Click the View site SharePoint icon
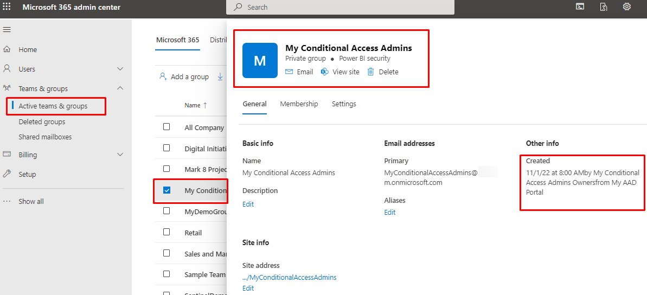This screenshot has height=295, width=647. pyautogui.click(x=325, y=72)
